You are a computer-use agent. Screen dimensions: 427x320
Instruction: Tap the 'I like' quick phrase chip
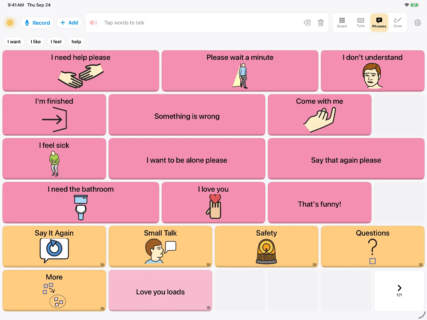pos(36,41)
